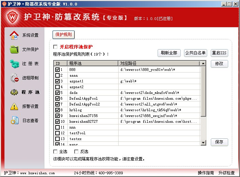Uncheck row 6 DefaultAppPool checkbox
Screen dimensions: 240x177
point(57,98)
